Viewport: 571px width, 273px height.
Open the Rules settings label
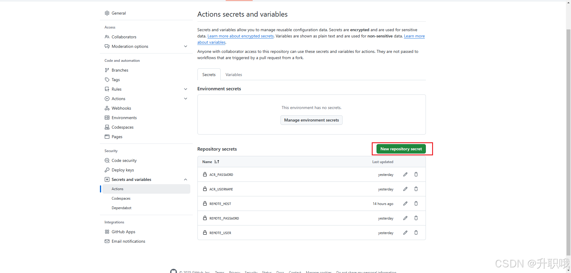(117, 89)
